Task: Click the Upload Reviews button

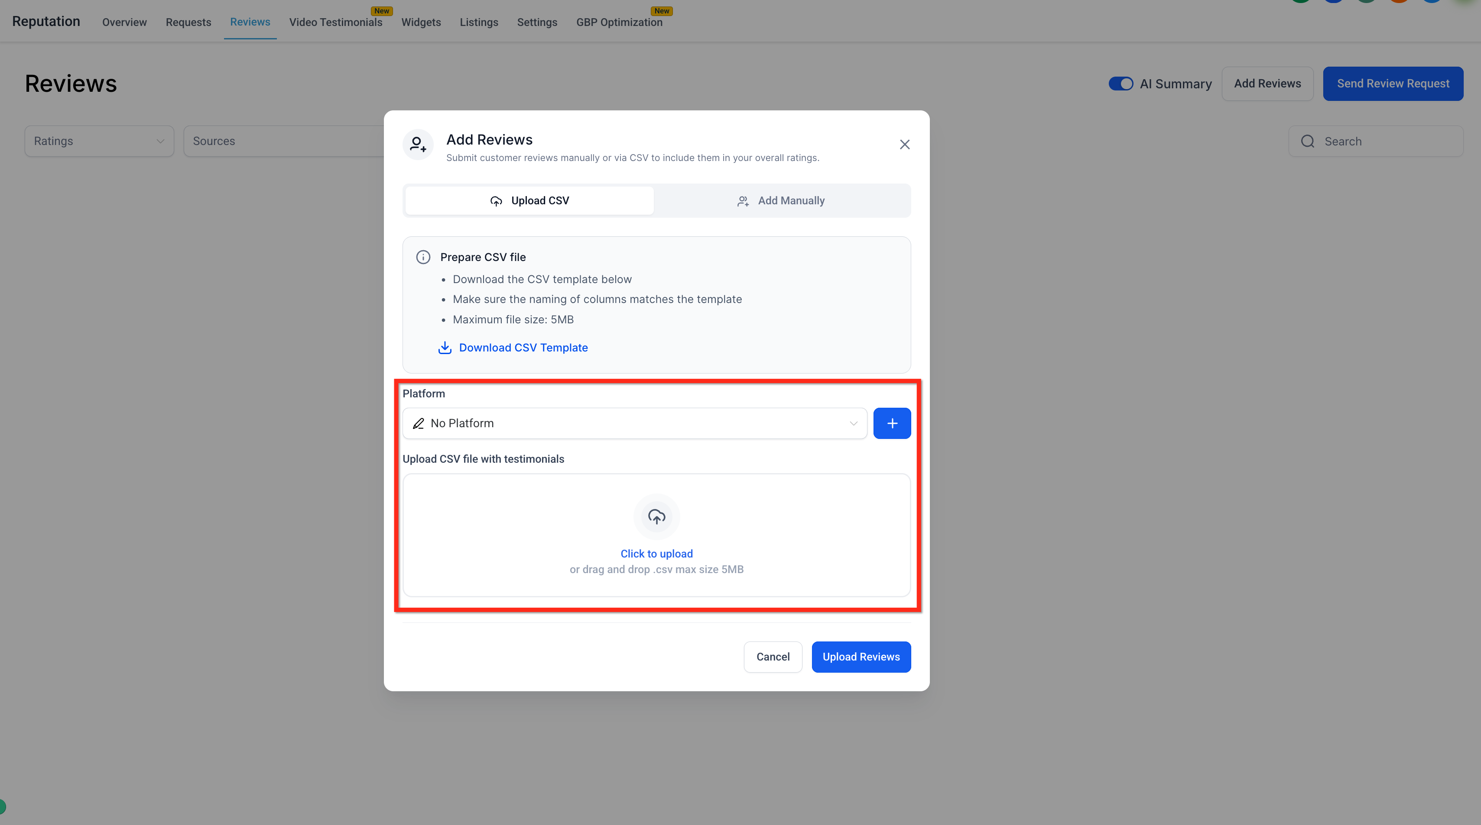Action: pos(861,657)
